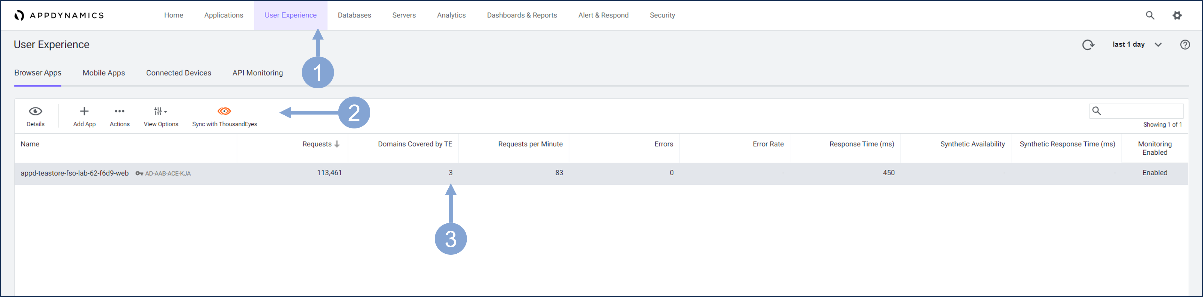Sort by Response Time (ms) column
1203x297 pixels.
(861, 144)
